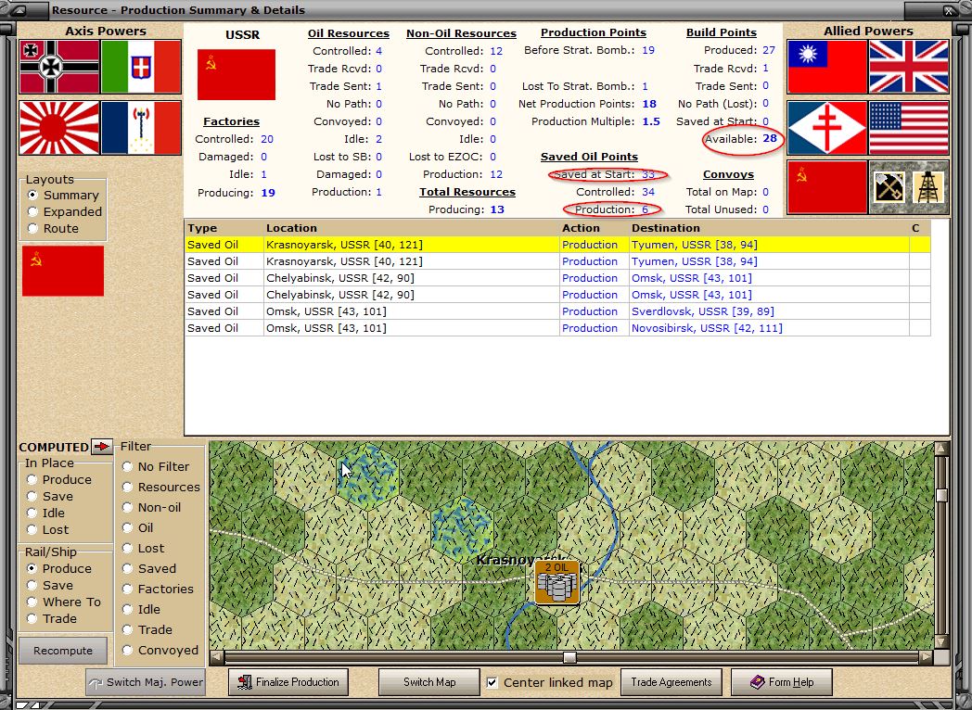Screen dimensions: 972x710
Task: Select the USSR flag in Allied Powers
Action: (x=827, y=187)
